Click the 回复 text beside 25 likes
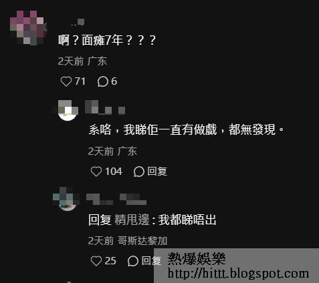Image resolution: width=319 pixels, height=283 pixels. [151, 261]
